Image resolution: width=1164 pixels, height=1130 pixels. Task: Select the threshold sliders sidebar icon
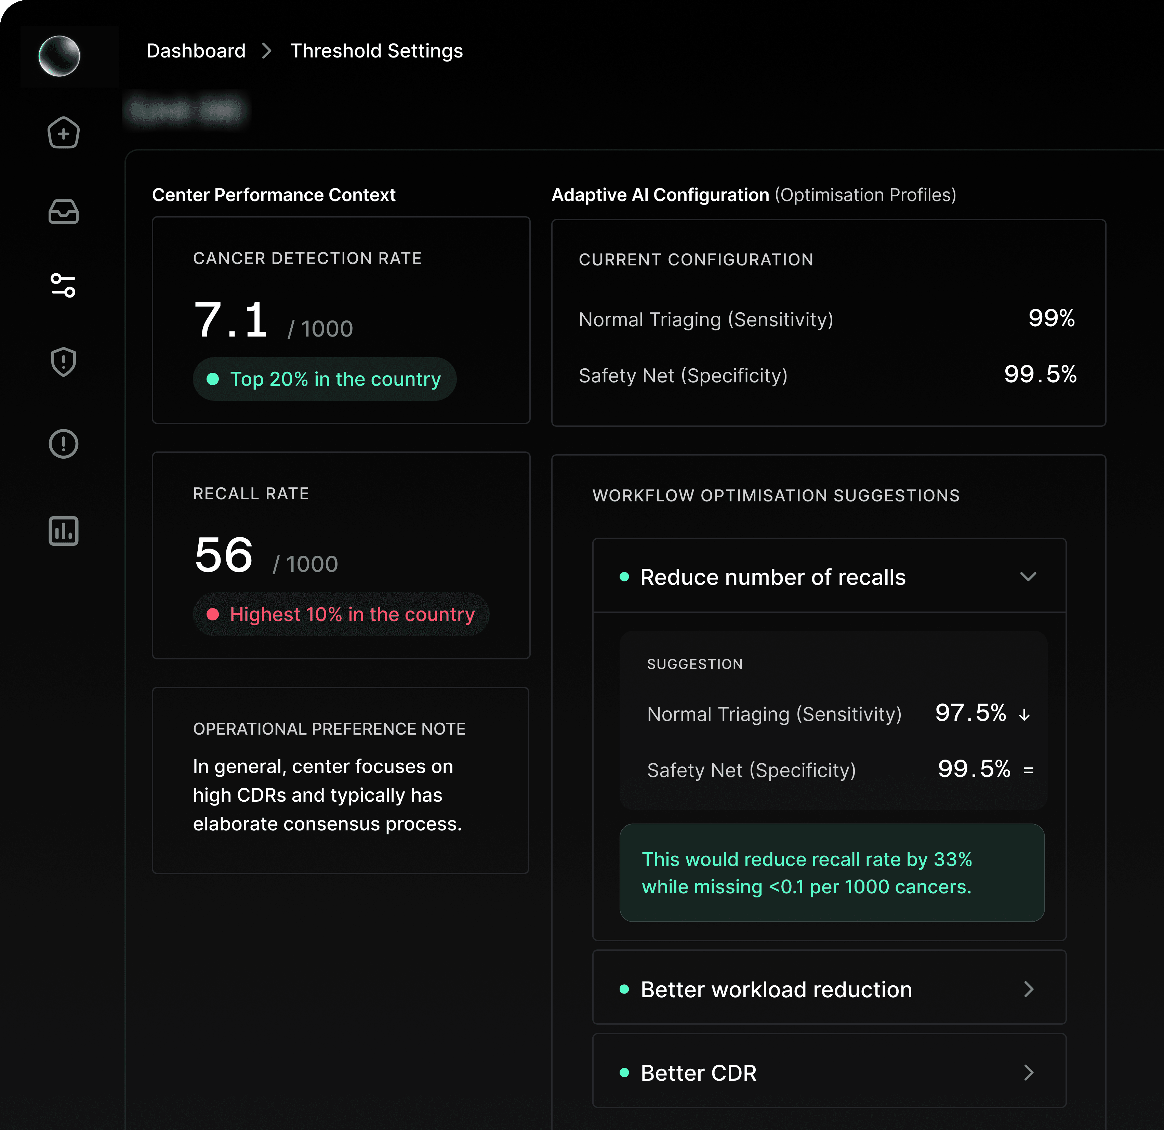point(64,286)
